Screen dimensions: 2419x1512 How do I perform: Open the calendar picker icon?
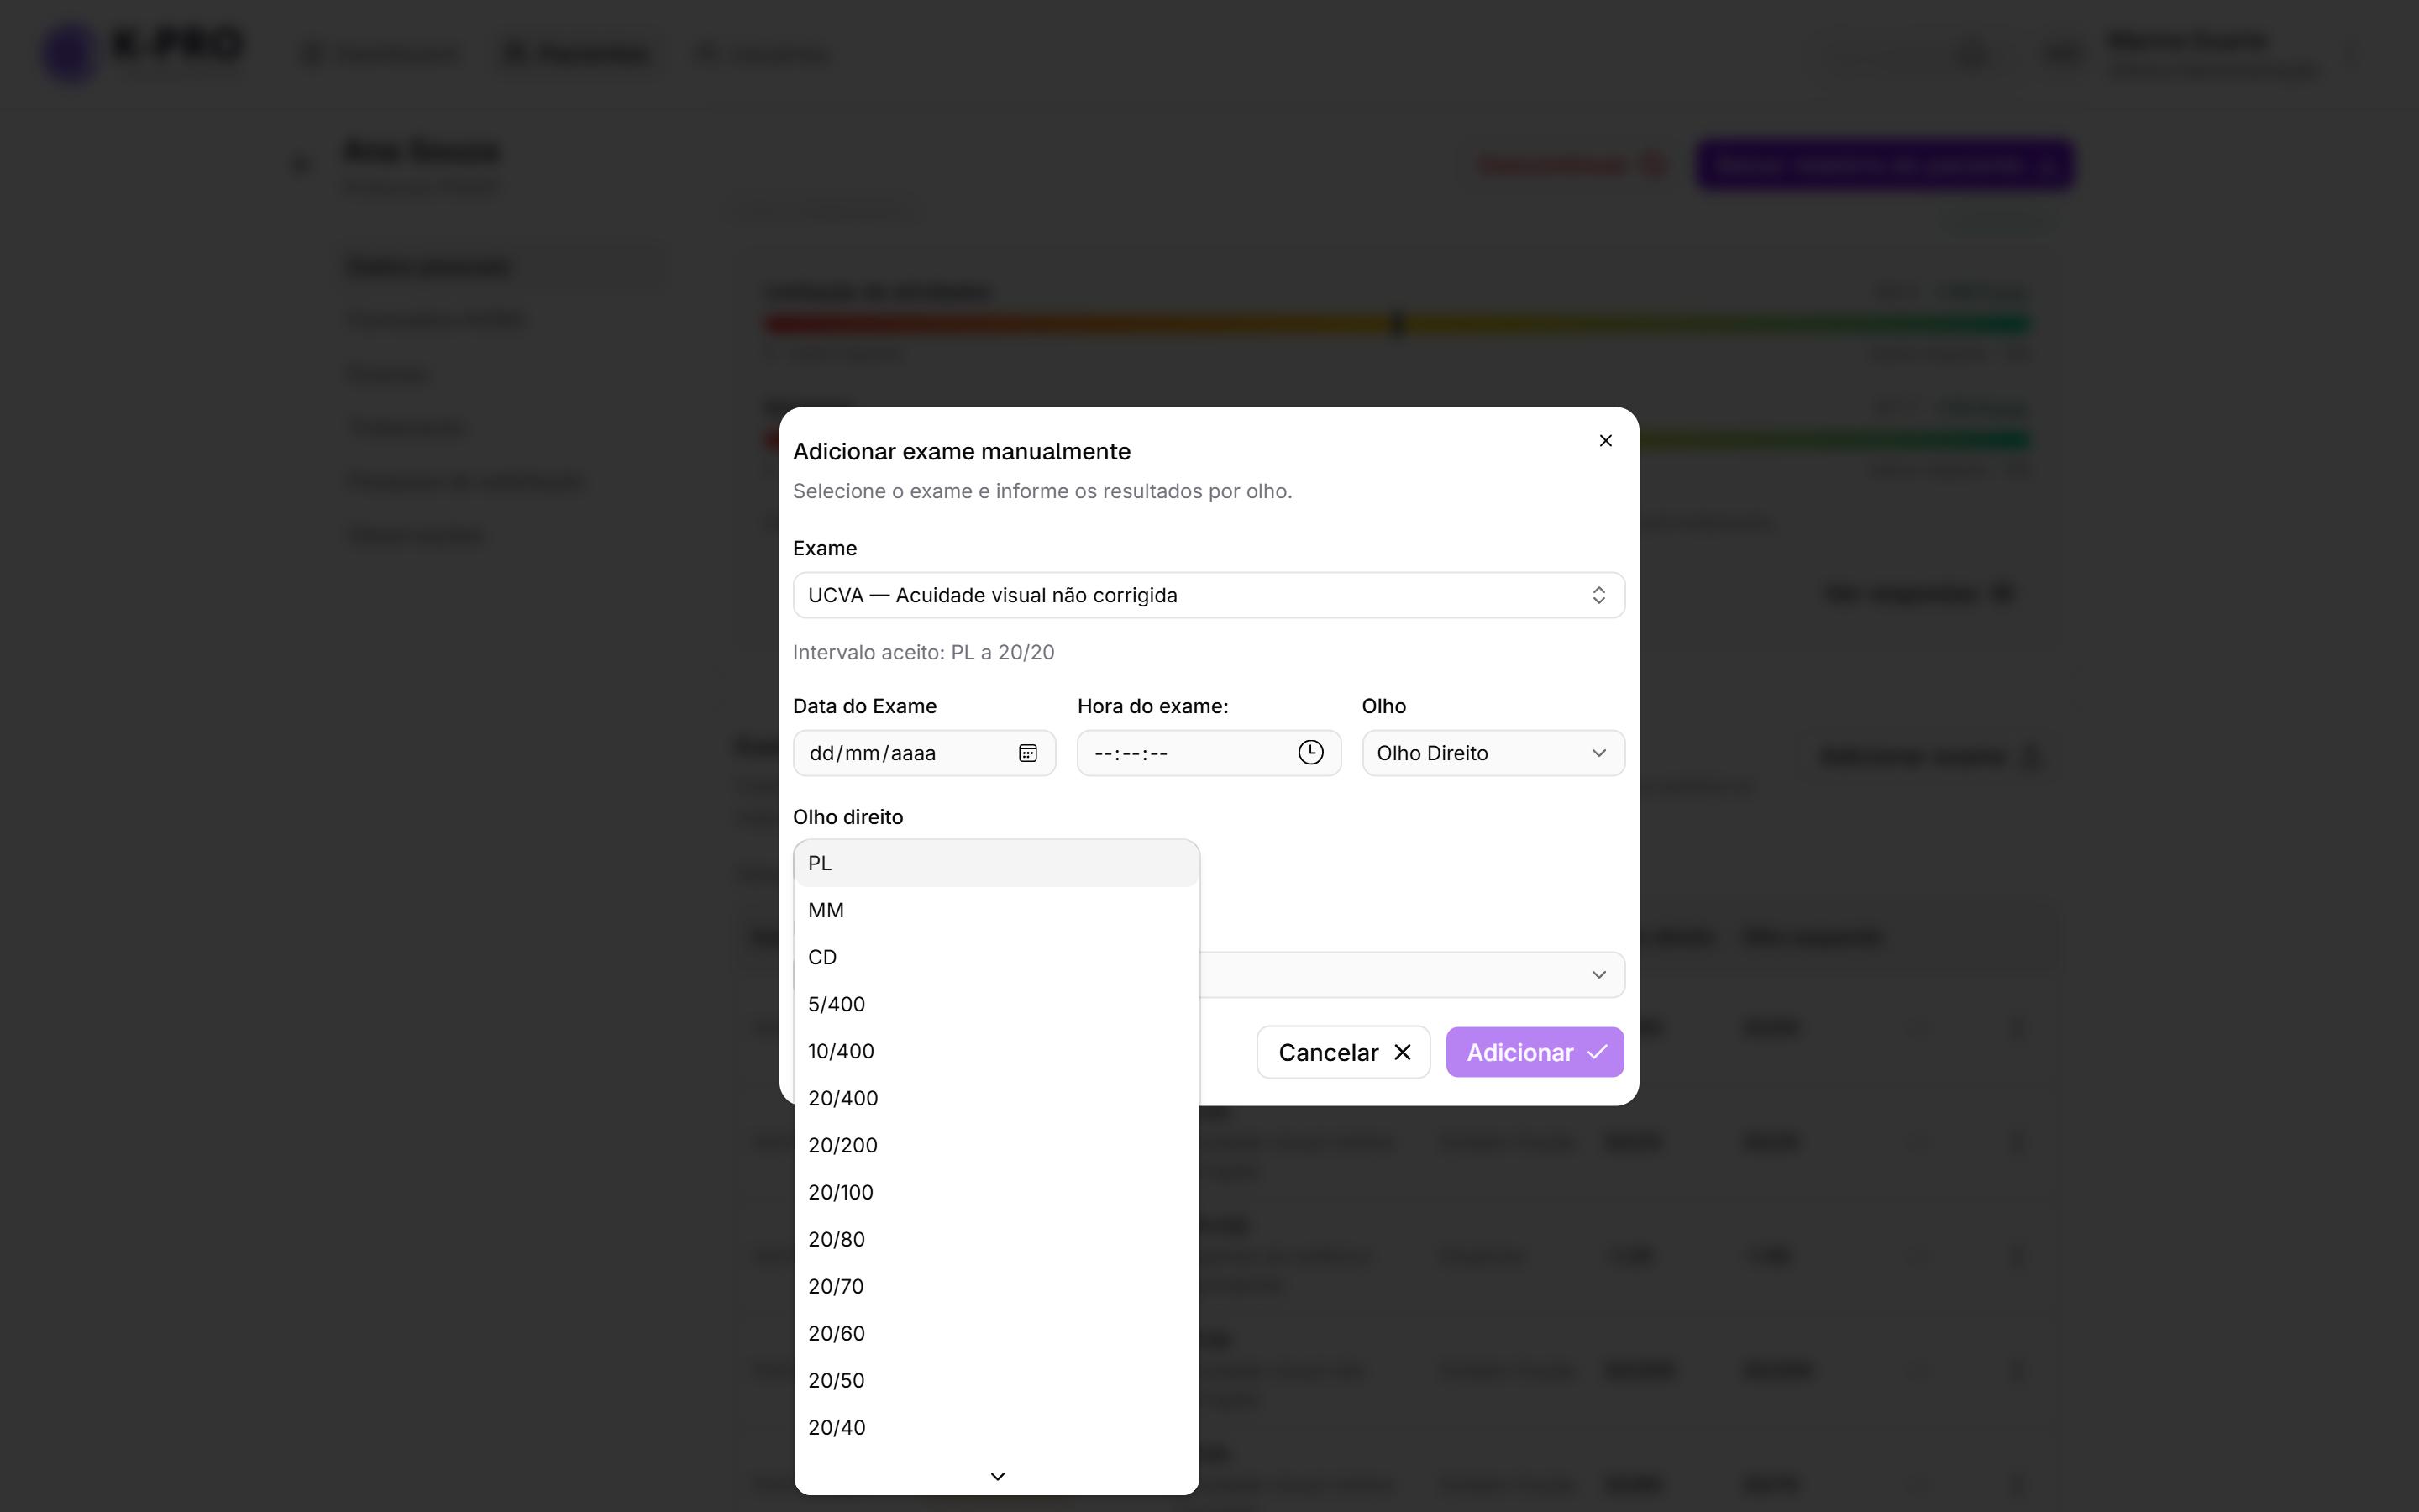[x=1027, y=753]
